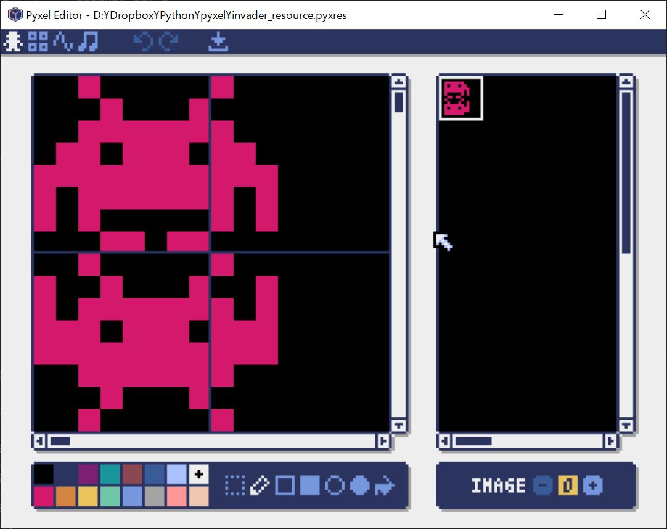667x529 pixels.
Task: Pick the dark navy color swatch
Action: [x=65, y=474]
